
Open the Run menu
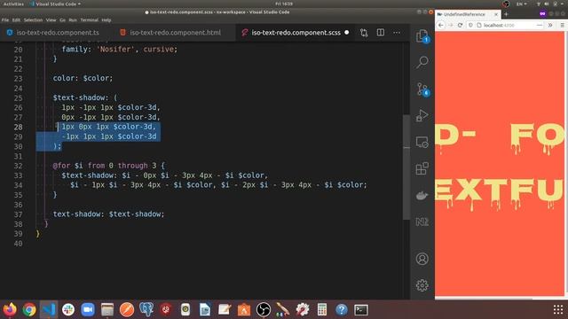[73, 19]
